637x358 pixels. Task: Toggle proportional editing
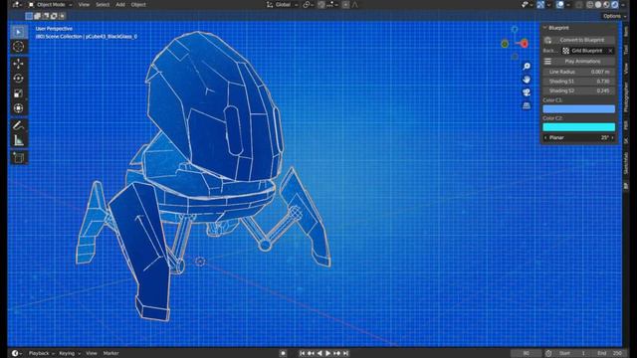coord(345,4)
